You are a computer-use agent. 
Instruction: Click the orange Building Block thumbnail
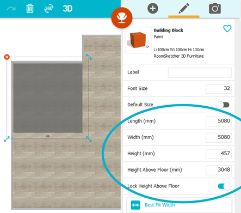point(138,40)
